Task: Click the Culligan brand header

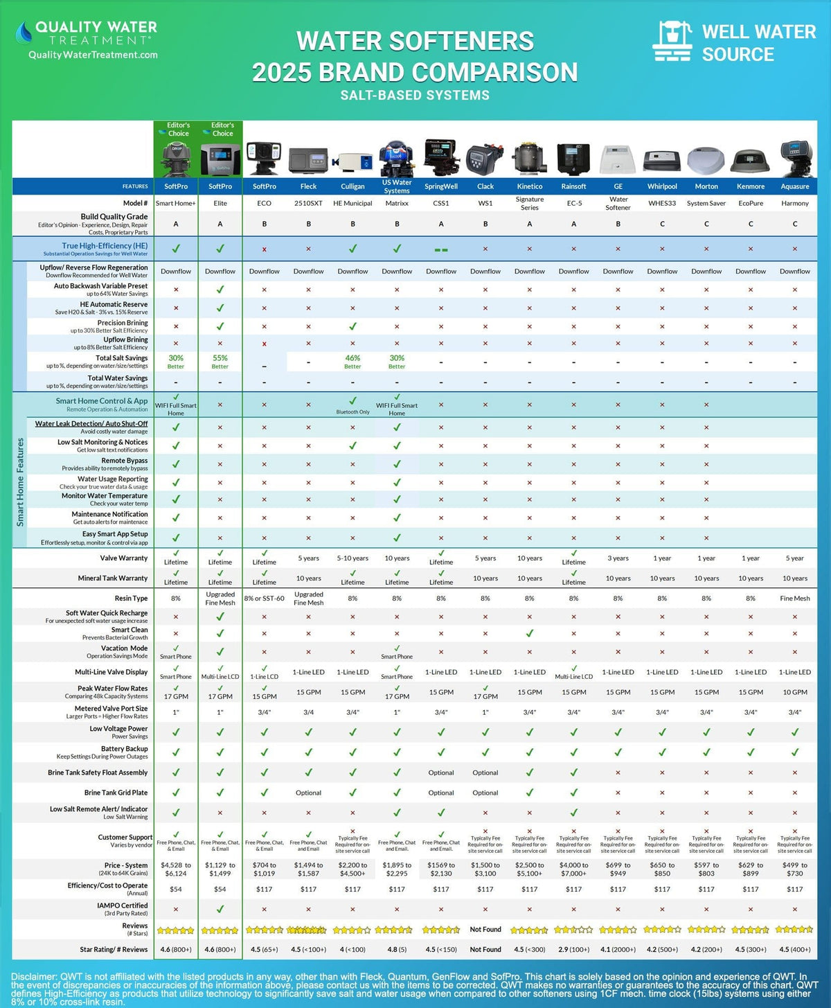Action: click(352, 186)
